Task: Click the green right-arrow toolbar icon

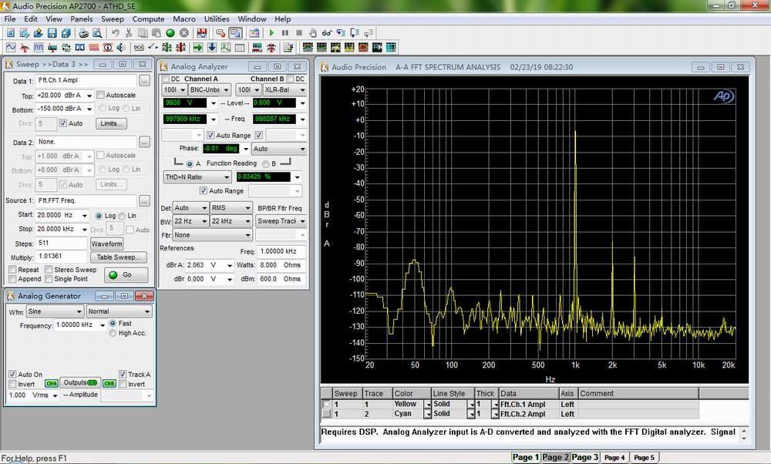Action: tap(197, 47)
